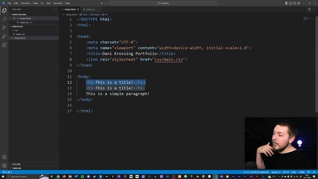Image resolution: width=318 pixels, height=179 pixels.
Task: Click the Go Forward arrow in title bar
Action: (x=106, y=3)
